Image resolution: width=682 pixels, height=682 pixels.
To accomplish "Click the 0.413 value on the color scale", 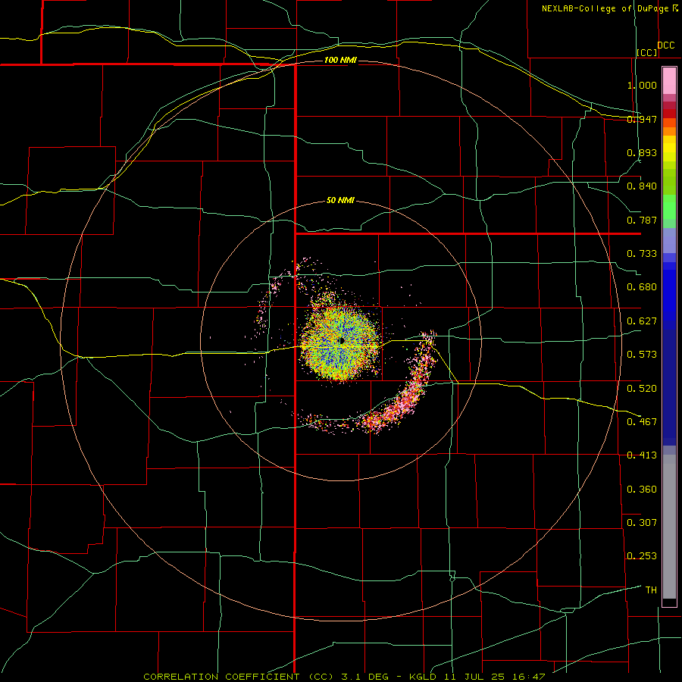I will click(642, 455).
